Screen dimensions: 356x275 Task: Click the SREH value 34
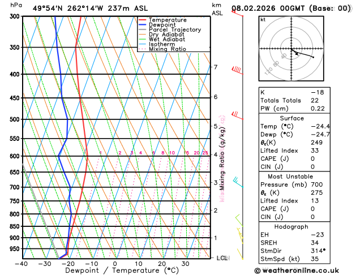315,243
